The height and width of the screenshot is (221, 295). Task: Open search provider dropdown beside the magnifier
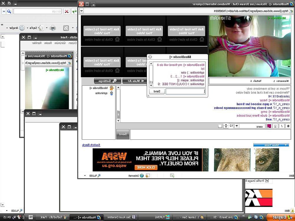point(4,11)
